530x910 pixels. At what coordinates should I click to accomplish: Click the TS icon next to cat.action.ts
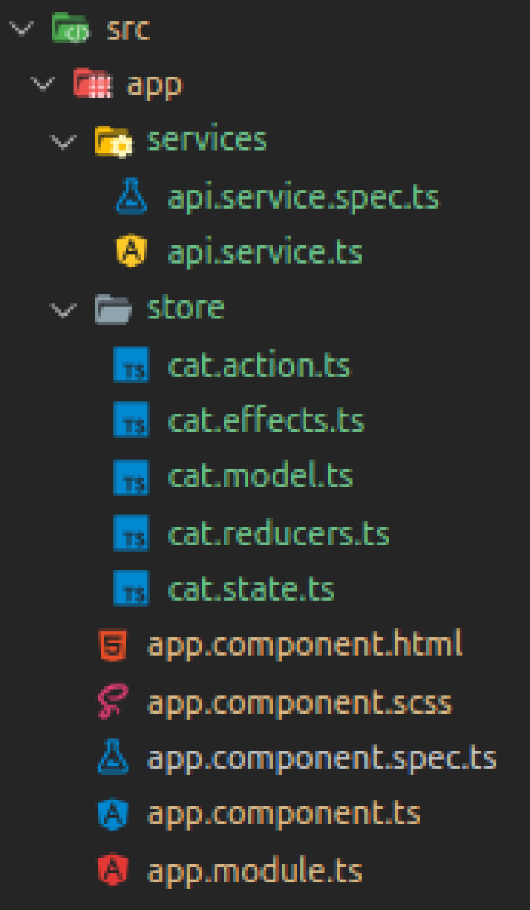pos(130,365)
